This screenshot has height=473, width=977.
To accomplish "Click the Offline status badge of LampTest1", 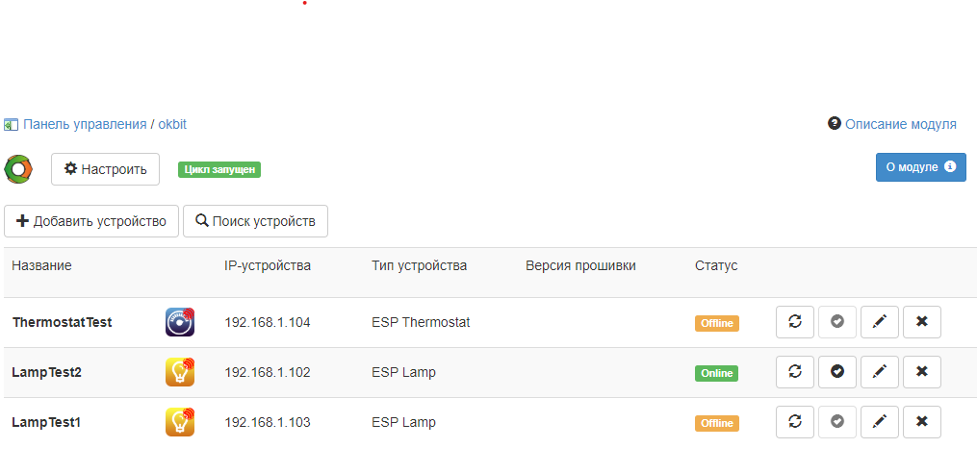I will coord(716,423).
